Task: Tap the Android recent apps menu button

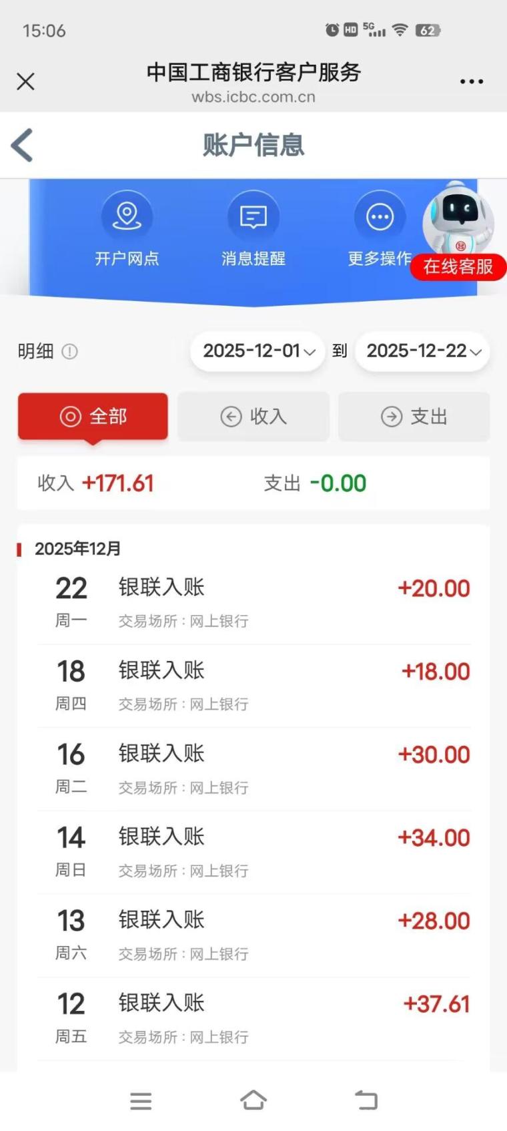Action: click(141, 1100)
